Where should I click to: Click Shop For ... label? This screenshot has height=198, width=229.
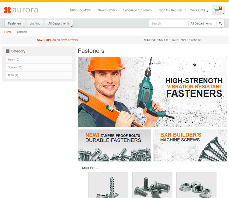[x=90, y=168]
